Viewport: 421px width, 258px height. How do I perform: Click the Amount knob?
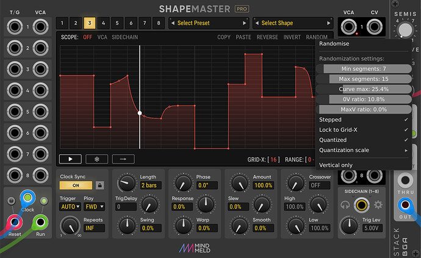[240, 183]
